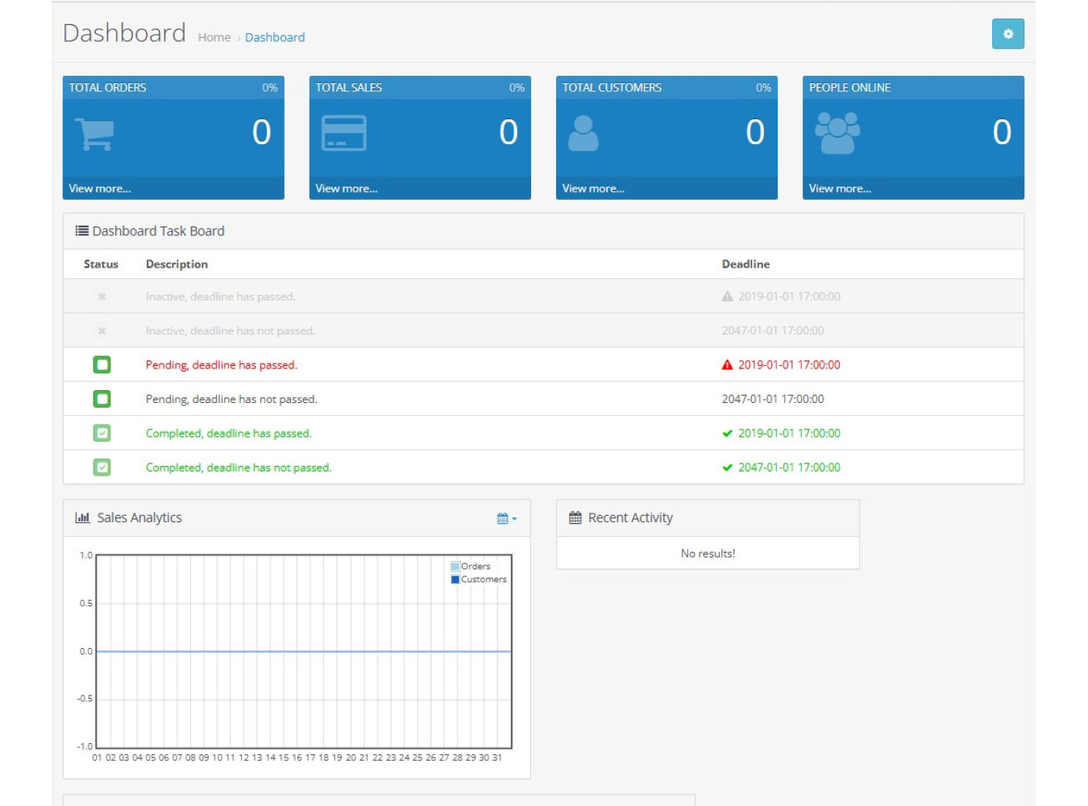
Task: Click the calendar icon beside Recent Activity
Action: [x=575, y=517]
